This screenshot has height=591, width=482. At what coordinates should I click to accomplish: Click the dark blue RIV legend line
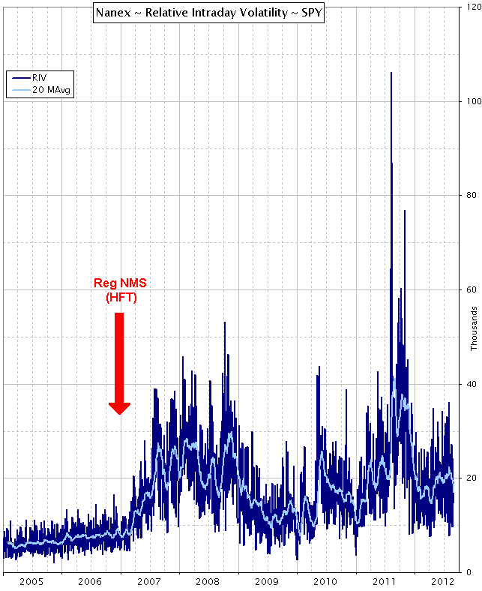pos(22,78)
